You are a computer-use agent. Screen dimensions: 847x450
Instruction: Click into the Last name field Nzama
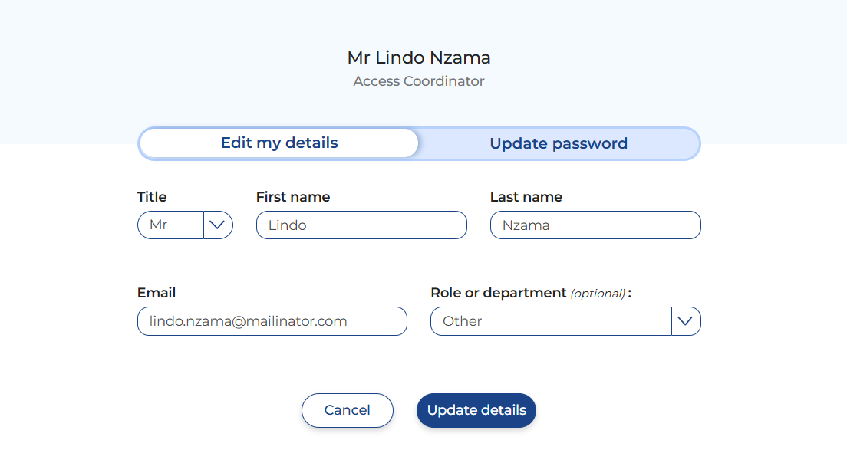tap(595, 225)
